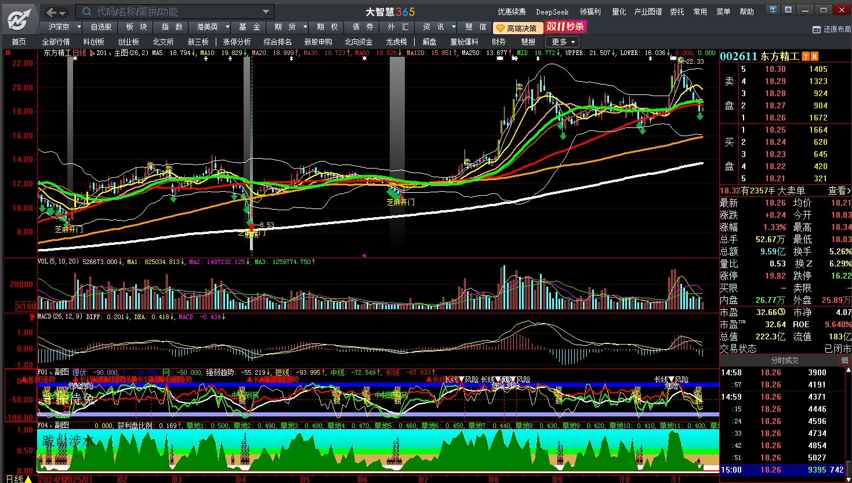Click the 日线 period label in chart header
Image resolution: width=852 pixels, height=483 pixels.
click(x=79, y=53)
